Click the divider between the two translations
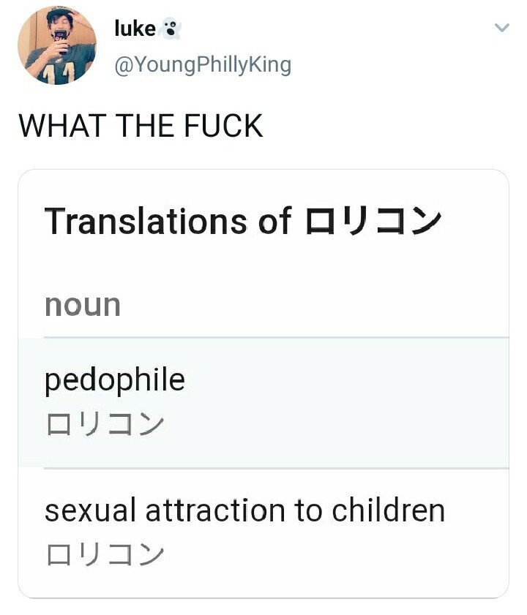 pos(275,468)
